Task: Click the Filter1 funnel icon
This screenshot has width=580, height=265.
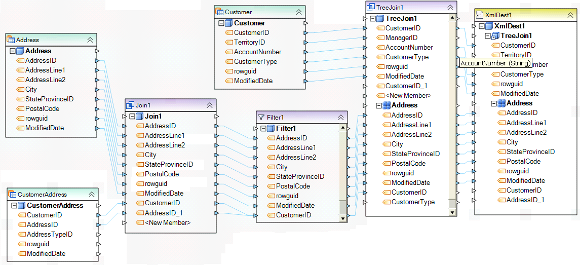Action: (x=261, y=117)
